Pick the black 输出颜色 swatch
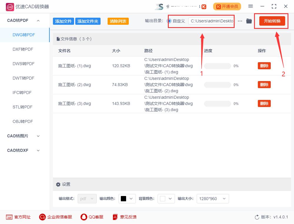This screenshot has width=294, height=224. coord(123,199)
